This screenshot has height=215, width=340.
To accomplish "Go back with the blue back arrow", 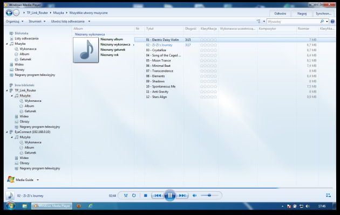I will [x=9, y=13].
